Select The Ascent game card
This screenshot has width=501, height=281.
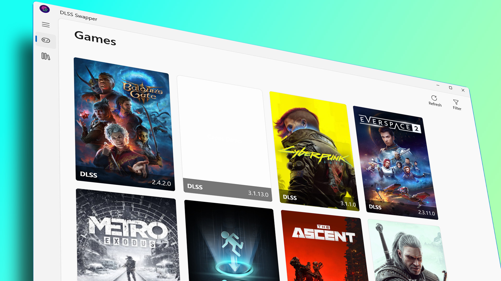324,246
